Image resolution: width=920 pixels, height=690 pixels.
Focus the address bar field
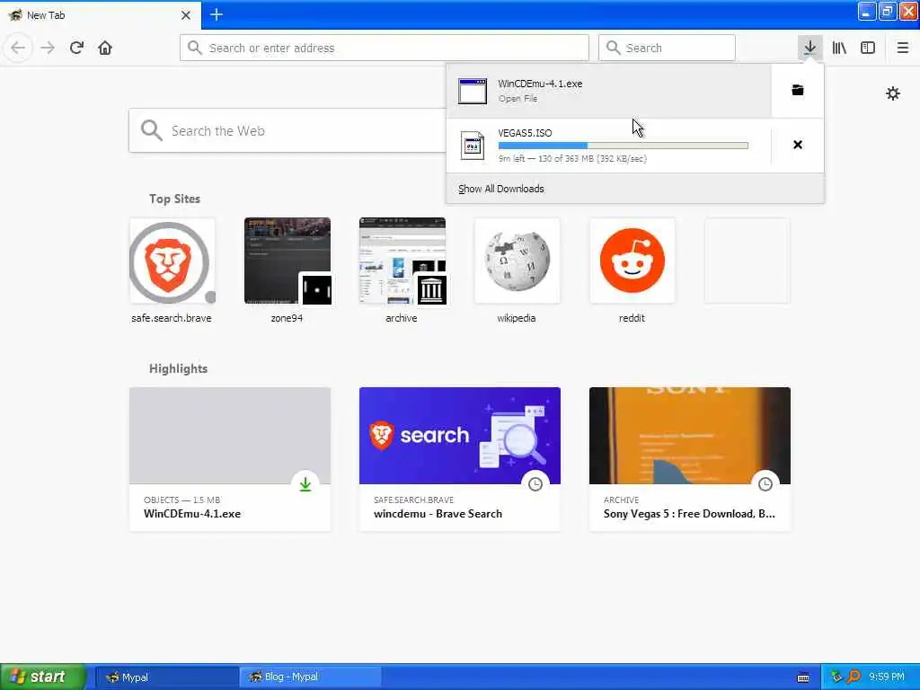pos(385,48)
